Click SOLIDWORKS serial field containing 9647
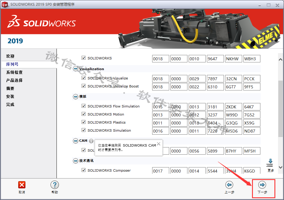284x200 pixels. tap(215, 59)
